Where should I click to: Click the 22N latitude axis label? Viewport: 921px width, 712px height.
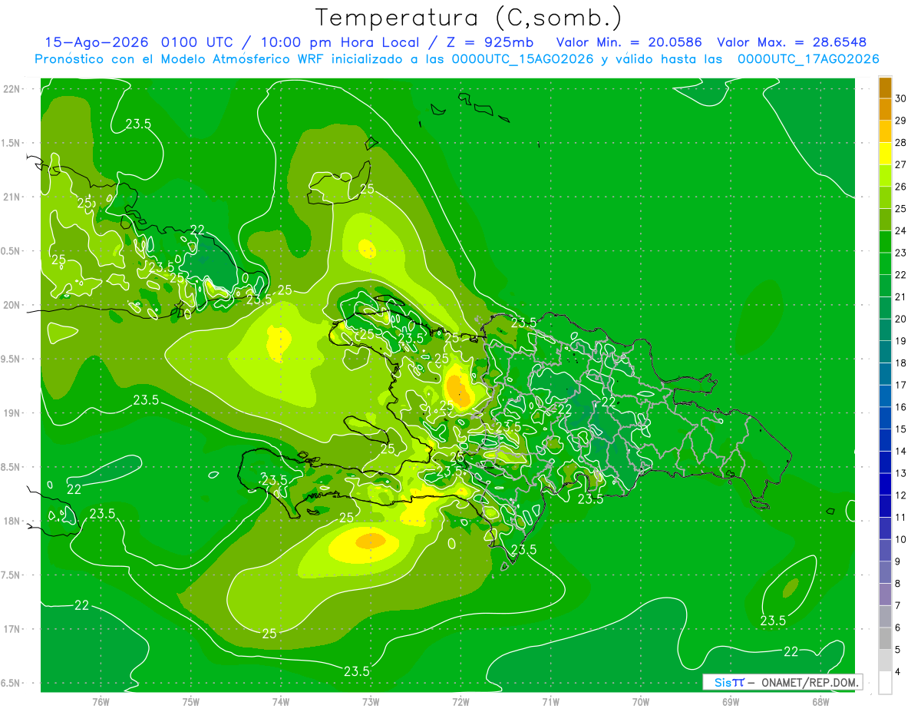point(13,89)
